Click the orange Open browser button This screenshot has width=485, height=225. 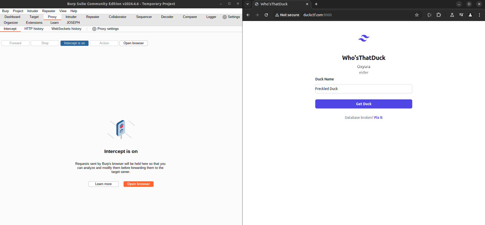point(138,184)
